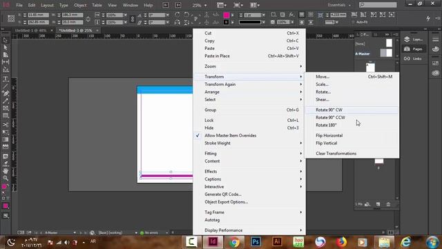The image size is (442, 249).
Task: Select the Pen tool
Action: click(6, 93)
